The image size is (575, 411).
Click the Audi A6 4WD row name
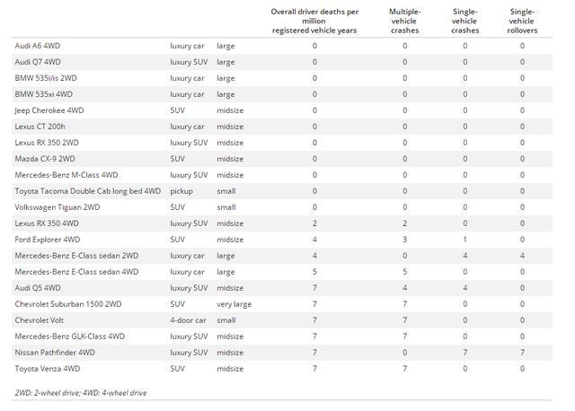(x=38, y=46)
